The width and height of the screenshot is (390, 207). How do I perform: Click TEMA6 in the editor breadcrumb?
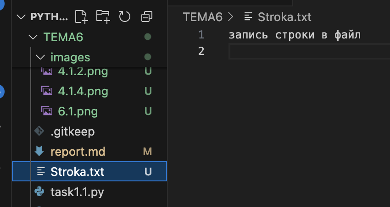(x=202, y=17)
